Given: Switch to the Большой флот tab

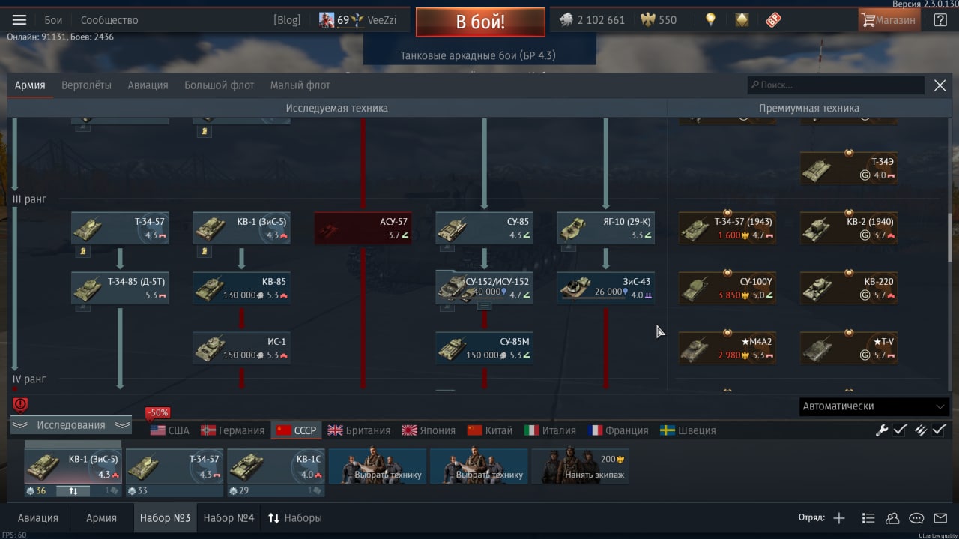Looking at the screenshot, I should coord(220,85).
